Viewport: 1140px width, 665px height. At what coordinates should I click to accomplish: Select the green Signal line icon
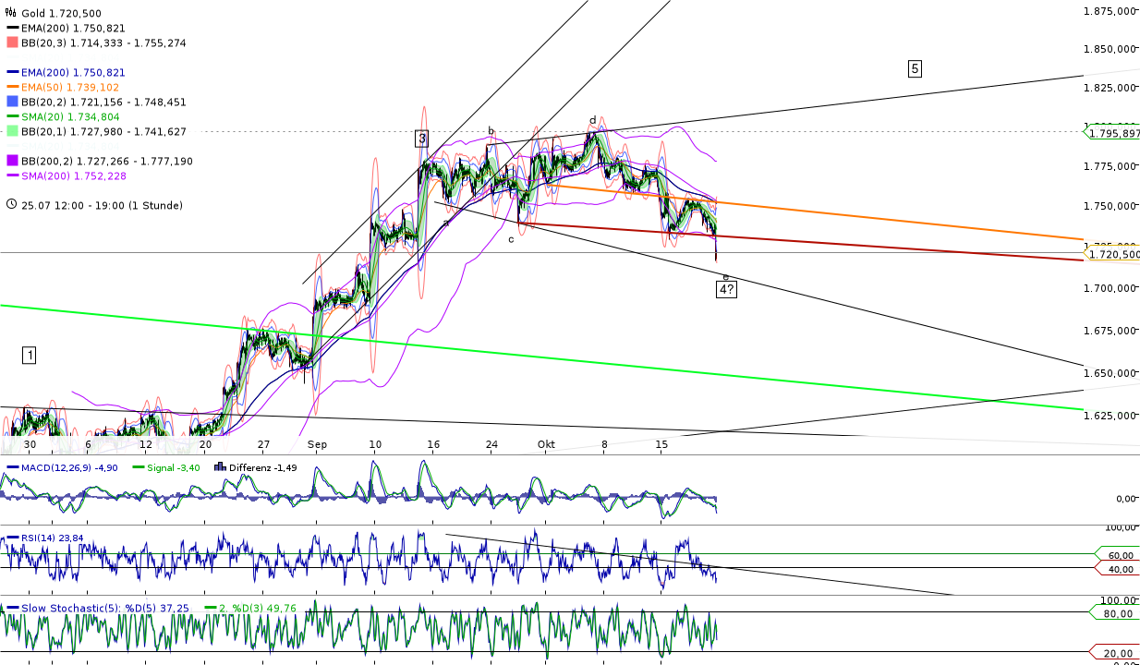coord(137,467)
